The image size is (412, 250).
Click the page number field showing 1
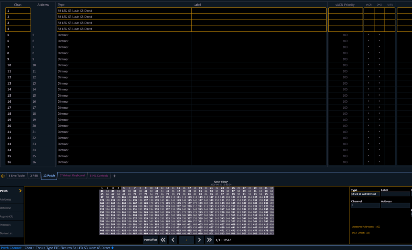point(186,240)
